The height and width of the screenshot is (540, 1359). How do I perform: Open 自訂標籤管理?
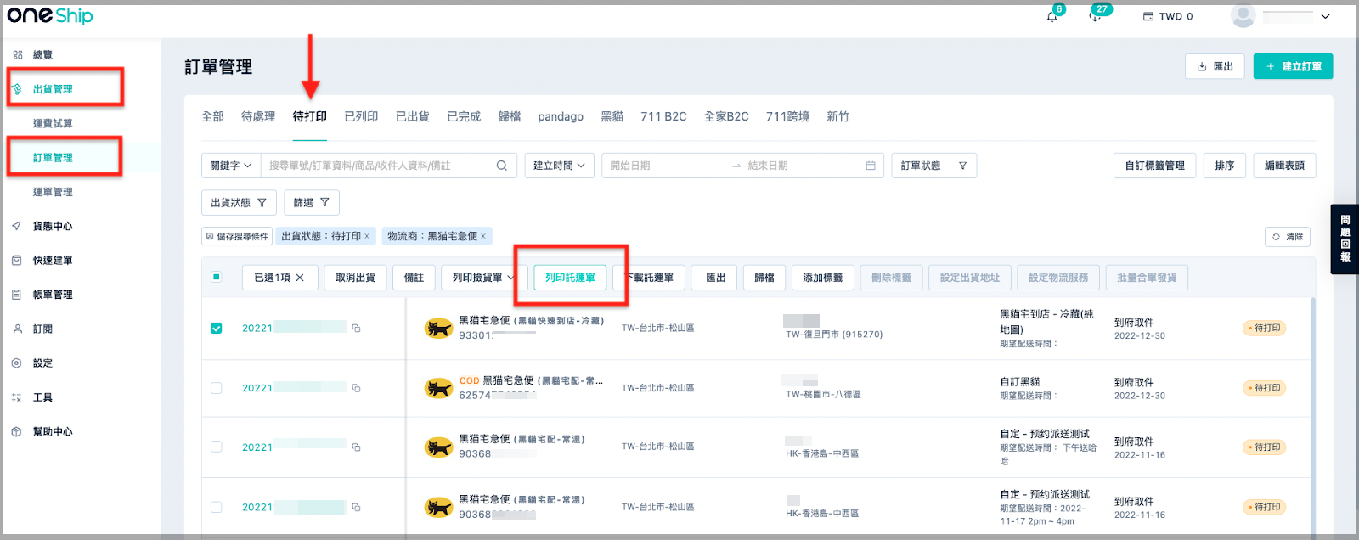click(x=1155, y=166)
